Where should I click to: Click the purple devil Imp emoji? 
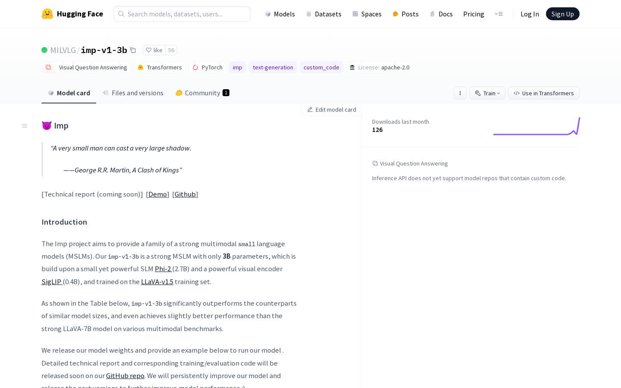click(47, 125)
